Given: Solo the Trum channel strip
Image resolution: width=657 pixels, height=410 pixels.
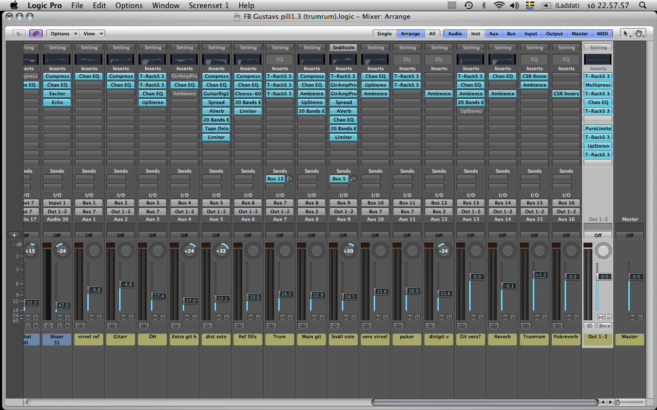Looking at the screenshot, I should pos(290,317).
